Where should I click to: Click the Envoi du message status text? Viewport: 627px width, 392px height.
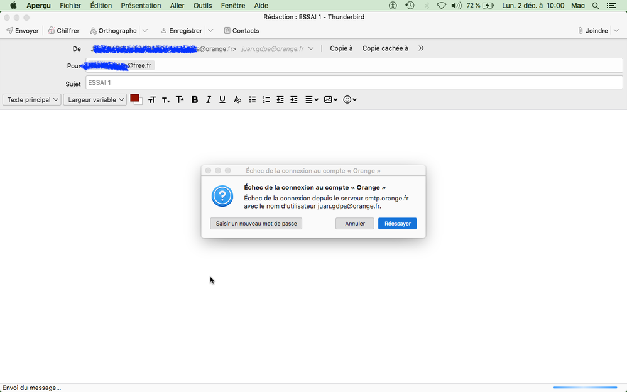tap(31, 388)
